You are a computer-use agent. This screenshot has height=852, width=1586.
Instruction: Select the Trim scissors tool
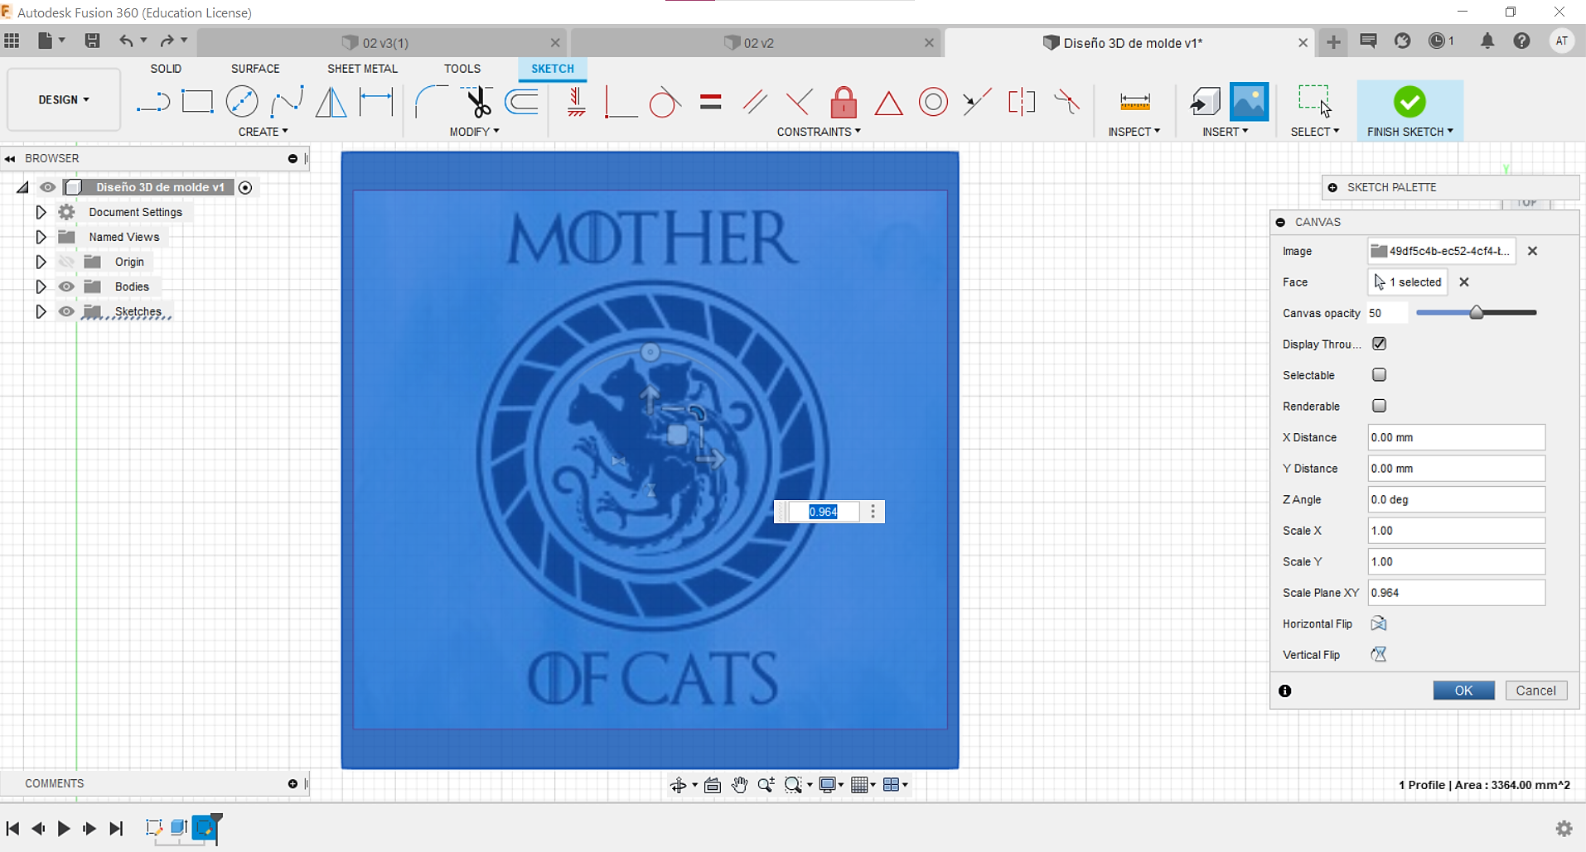pos(477,102)
